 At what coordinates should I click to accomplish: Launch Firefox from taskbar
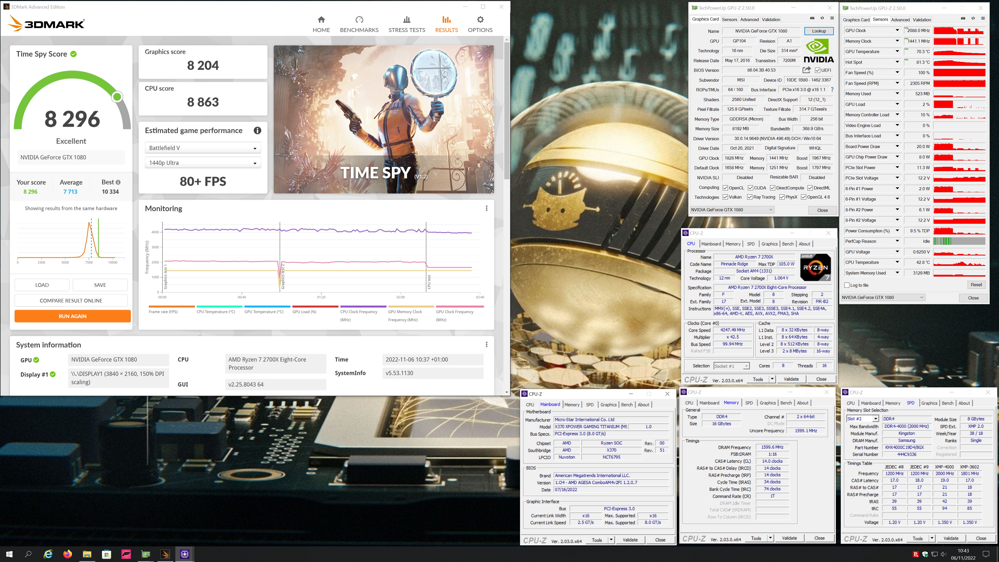click(x=67, y=554)
